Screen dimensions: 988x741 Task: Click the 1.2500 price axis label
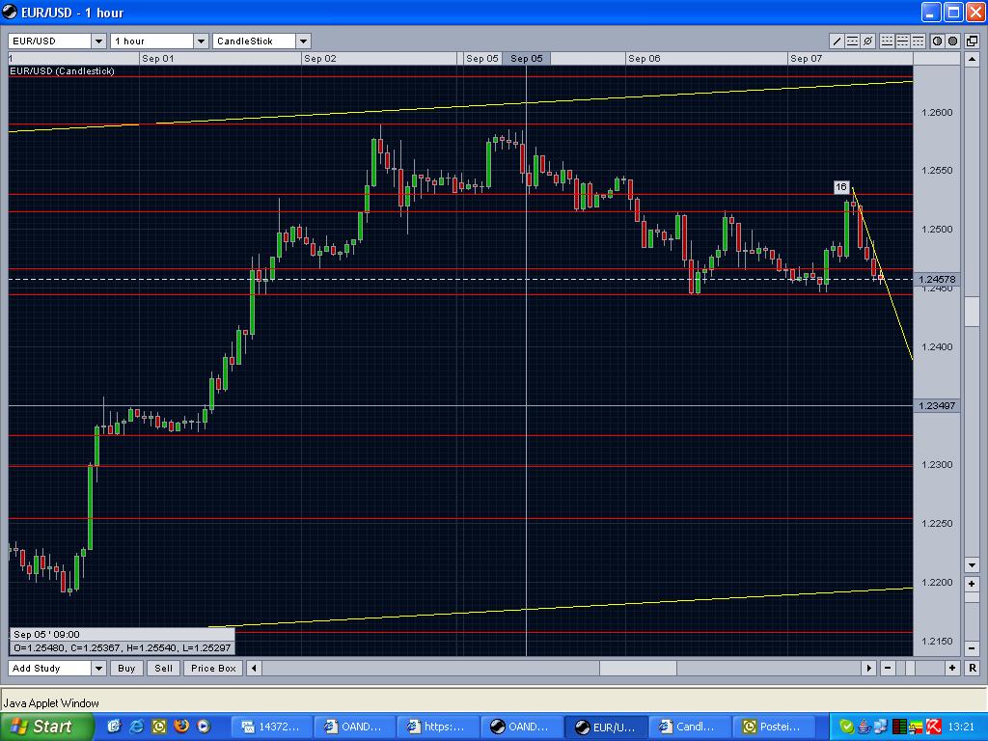coord(936,230)
